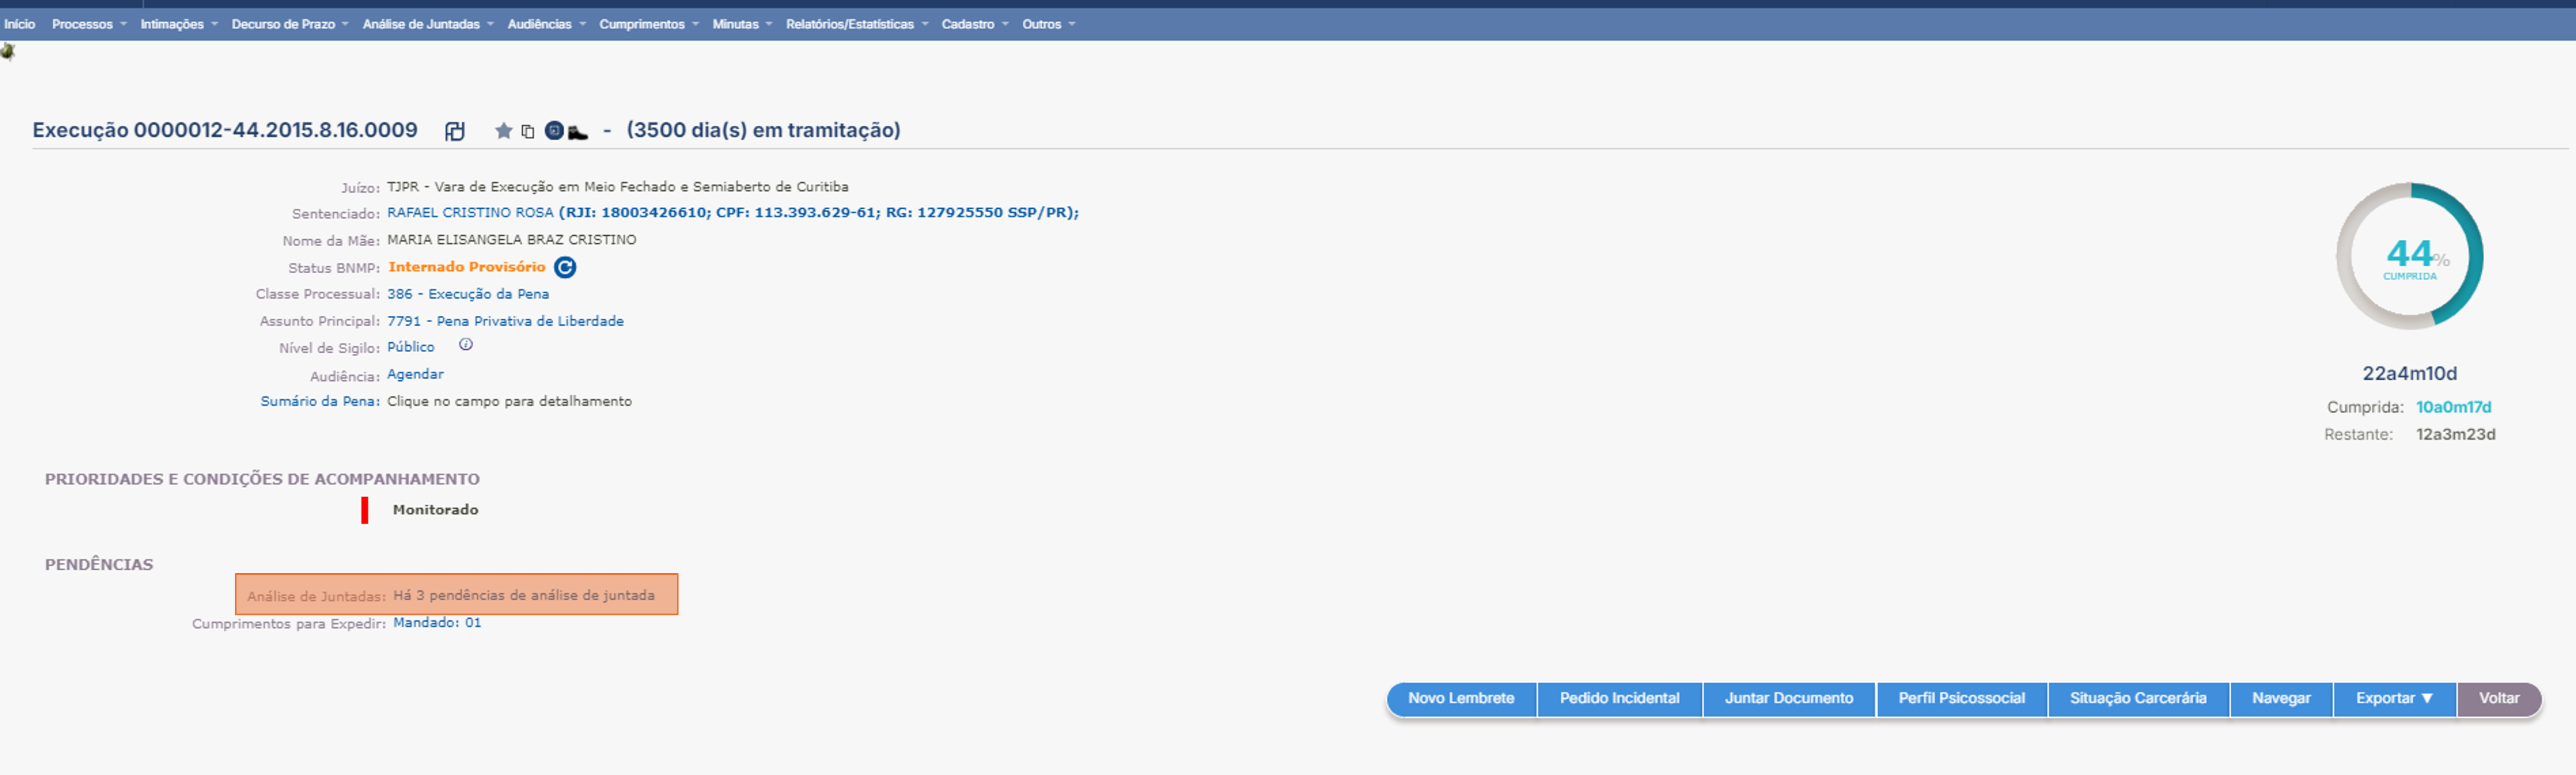Mark the process as favorite with star icon
2576x775 pixels.
pos(504,131)
